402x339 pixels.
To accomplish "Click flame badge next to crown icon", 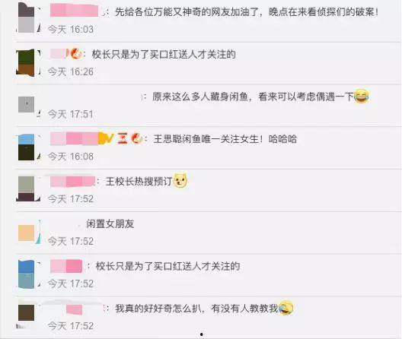I will coord(137,138).
